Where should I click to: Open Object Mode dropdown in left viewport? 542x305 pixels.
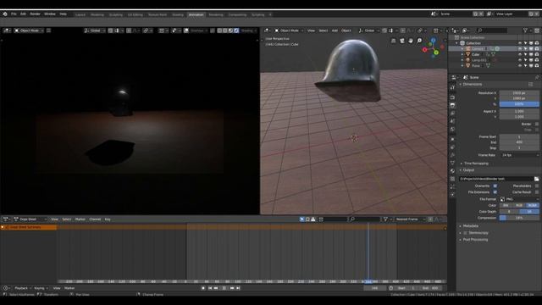(x=29, y=30)
